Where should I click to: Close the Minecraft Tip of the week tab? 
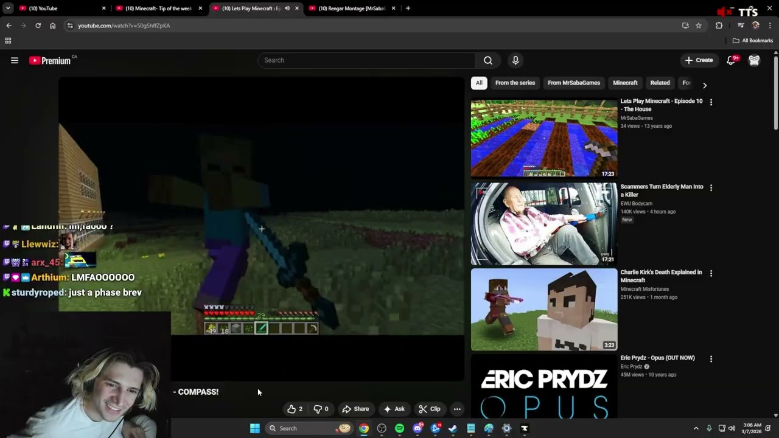(x=200, y=9)
